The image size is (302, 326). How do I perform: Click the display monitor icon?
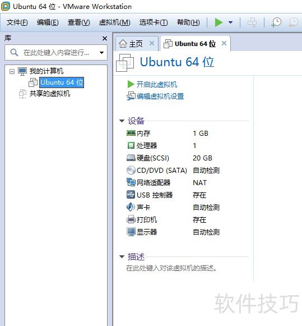[x=131, y=232]
